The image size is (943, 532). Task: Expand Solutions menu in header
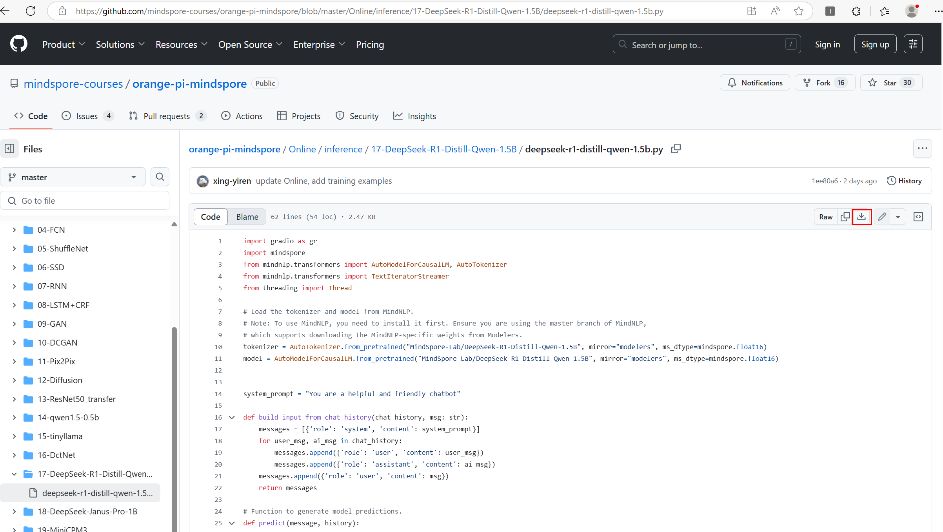point(120,44)
